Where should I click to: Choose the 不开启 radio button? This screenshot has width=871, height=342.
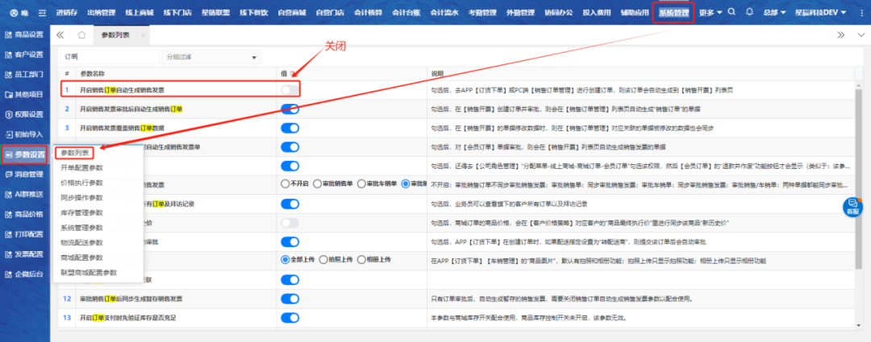coord(285,184)
